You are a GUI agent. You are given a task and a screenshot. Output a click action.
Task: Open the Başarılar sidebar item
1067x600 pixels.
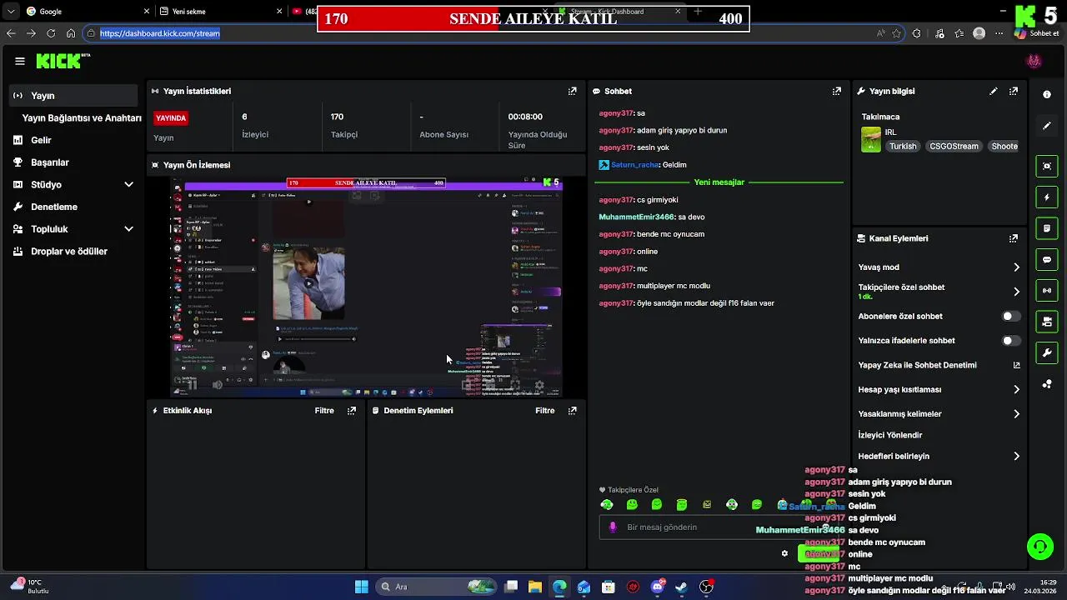click(74, 162)
